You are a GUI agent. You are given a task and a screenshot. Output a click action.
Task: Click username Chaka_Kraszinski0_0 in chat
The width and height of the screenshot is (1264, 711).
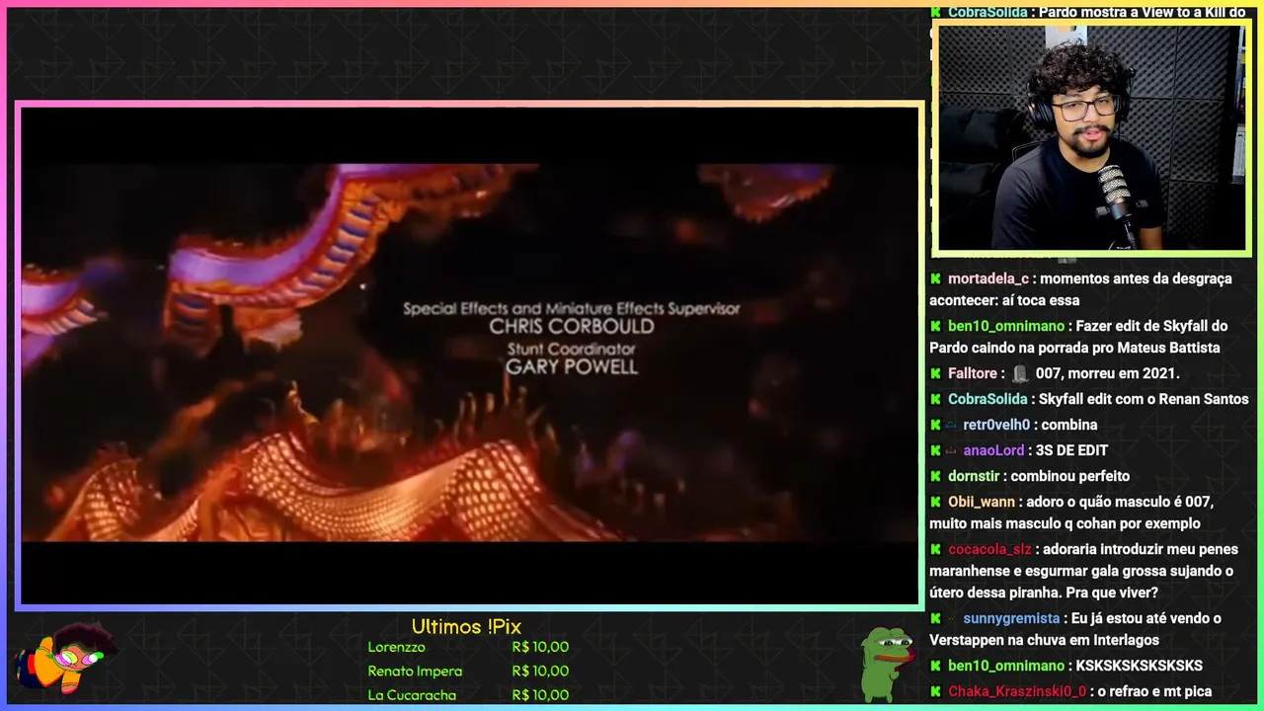[1017, 691]
